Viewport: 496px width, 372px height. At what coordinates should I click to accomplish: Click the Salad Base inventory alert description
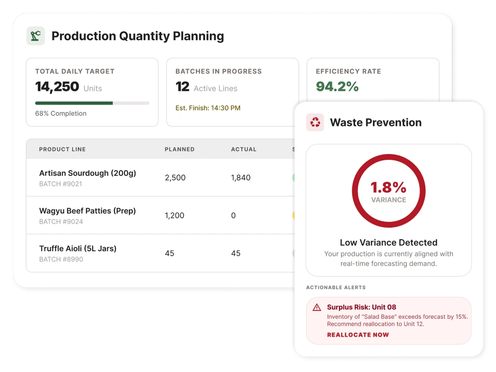397,320
